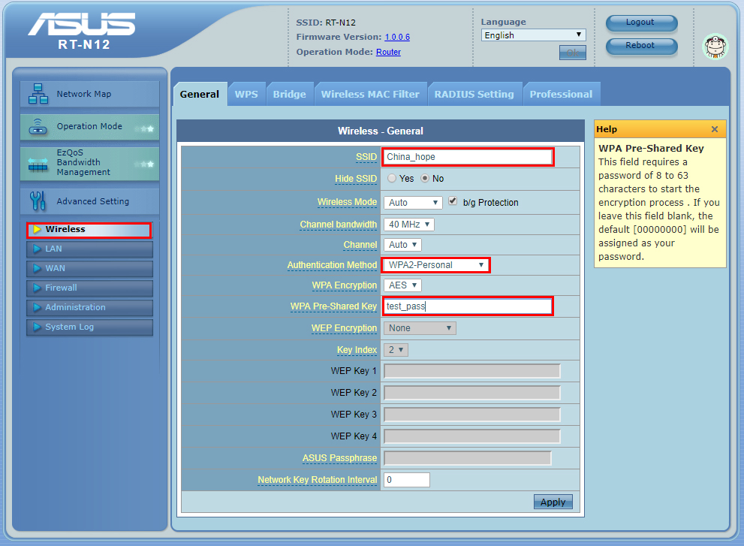Image resolution: width=744 pixels, height=546 pixels.
Task: Select No for Hide SSID
Action: [x=425, y=179]
